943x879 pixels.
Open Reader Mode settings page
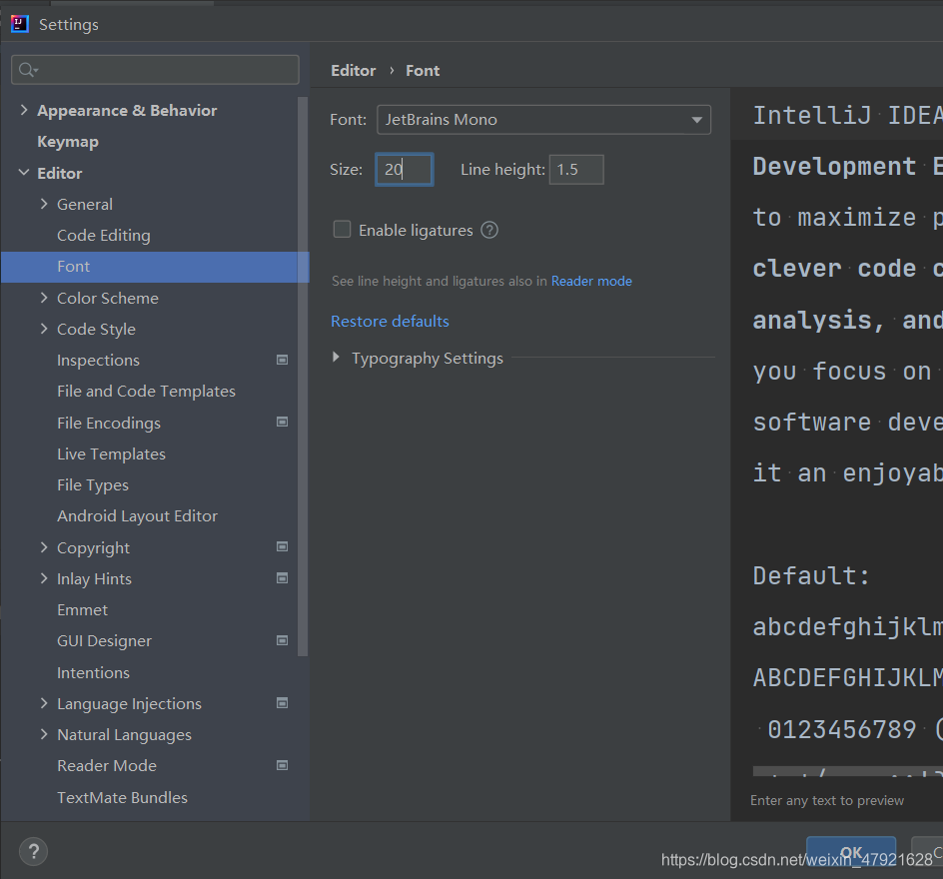tap(107, 765)
